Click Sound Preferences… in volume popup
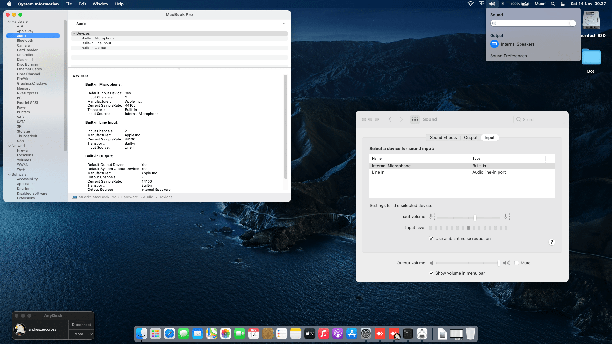Screen dimensions: 612x344 (510, 56)
